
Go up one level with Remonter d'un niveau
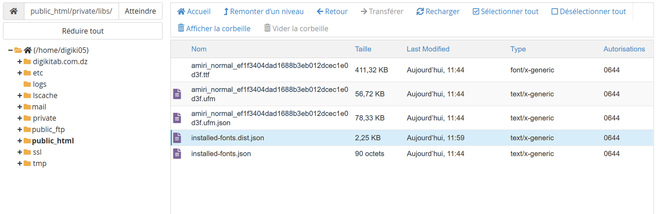coord(263,11)
